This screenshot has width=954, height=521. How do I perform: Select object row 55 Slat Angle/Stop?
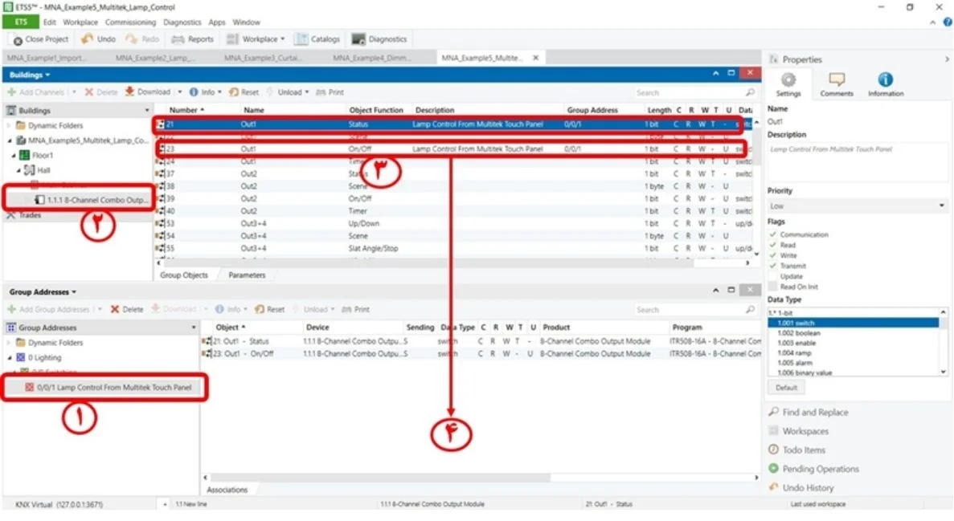coord(454,249)
